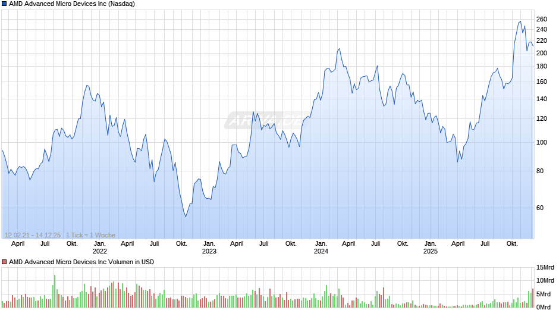This screenshot has width=559, height=313.
Task: Click the red volume legend square
Action: coord(4,262)
